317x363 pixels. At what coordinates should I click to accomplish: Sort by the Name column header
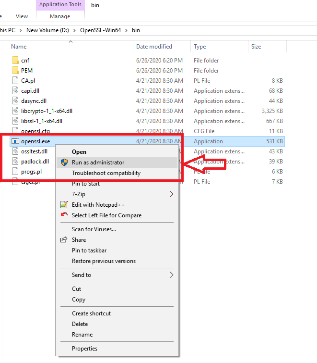click(19, 47)
